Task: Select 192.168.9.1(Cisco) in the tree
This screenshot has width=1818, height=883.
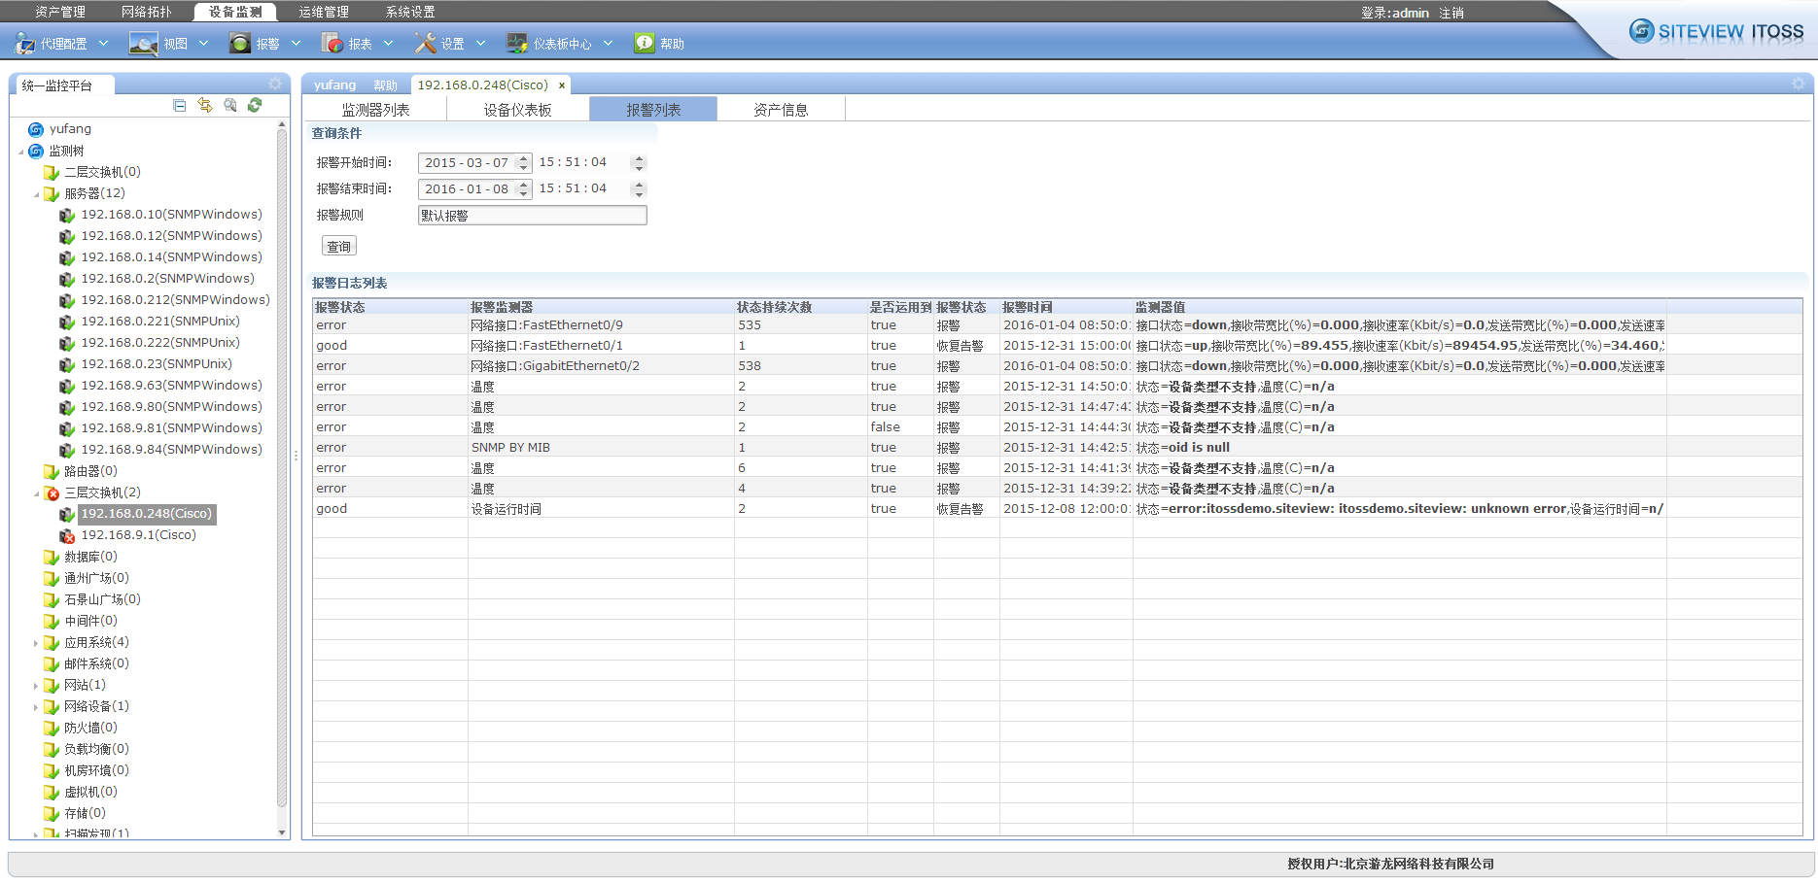Action: [138, 535]
